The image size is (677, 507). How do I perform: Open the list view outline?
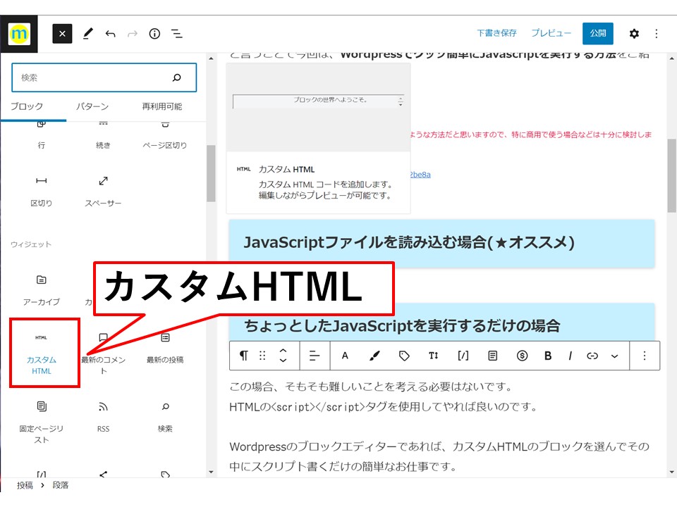(176, 34)
